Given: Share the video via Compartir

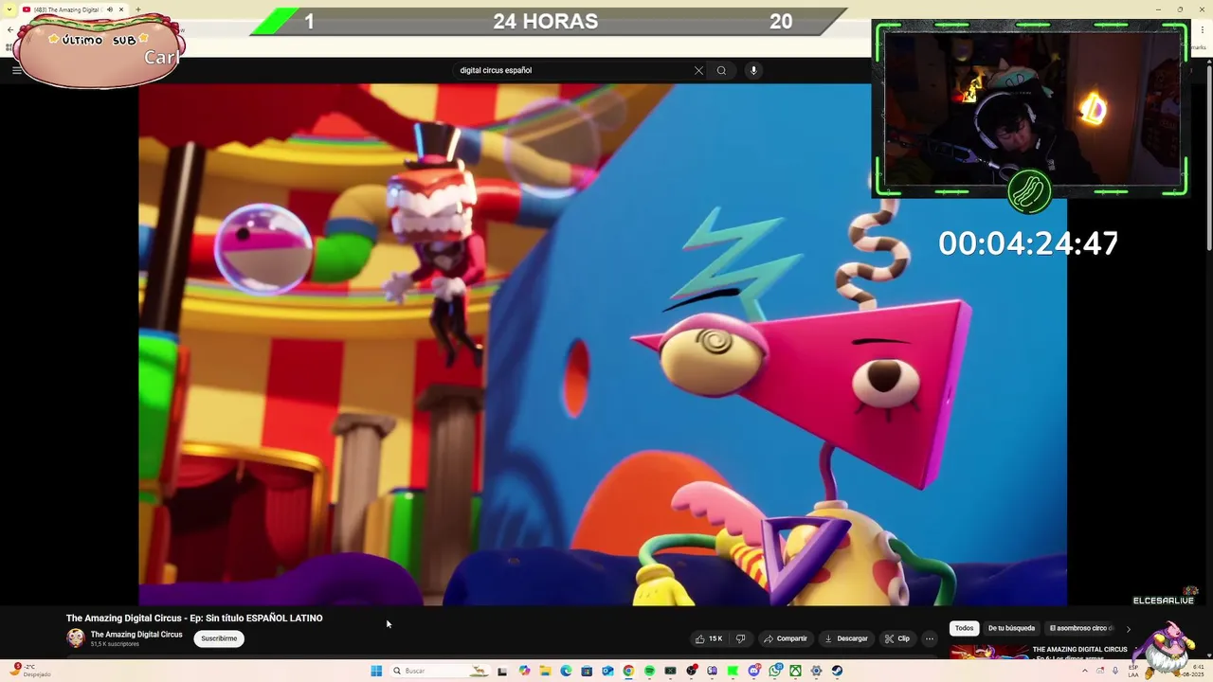Looking at the screenshot, I should [x=786, y=638].
